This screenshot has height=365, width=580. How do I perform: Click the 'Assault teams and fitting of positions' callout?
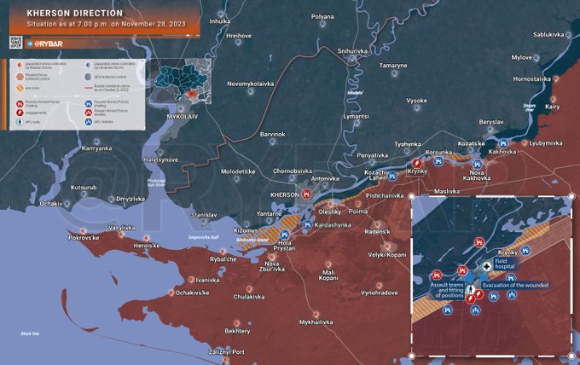(447, 290)
